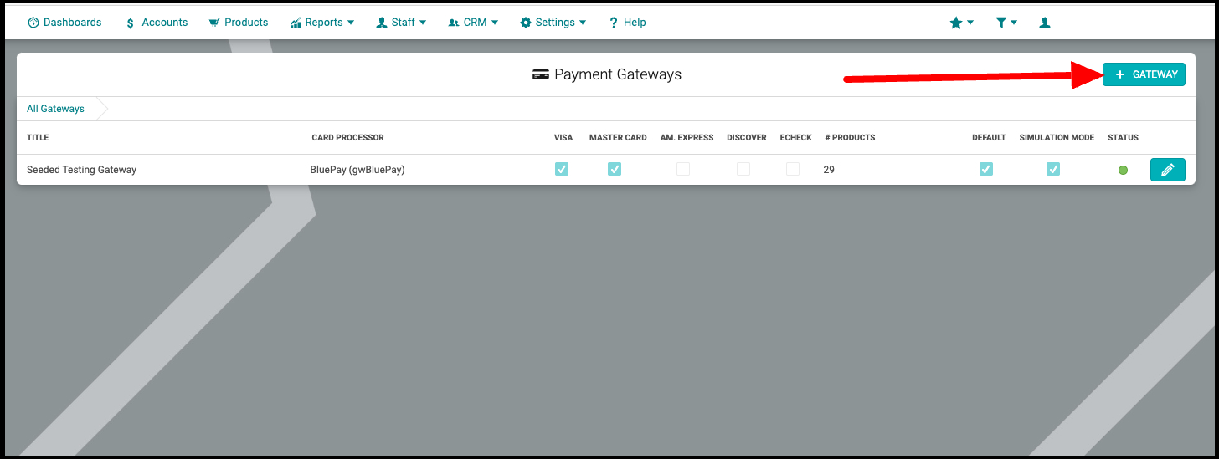
Task: Open the user profile icon
Action: pos(1045,23)
